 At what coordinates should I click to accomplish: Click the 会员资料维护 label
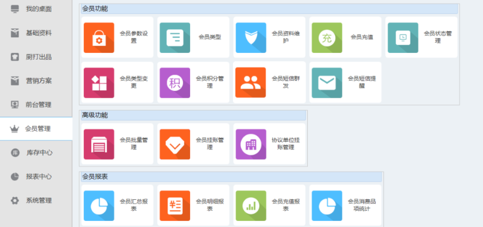point(286,37)
